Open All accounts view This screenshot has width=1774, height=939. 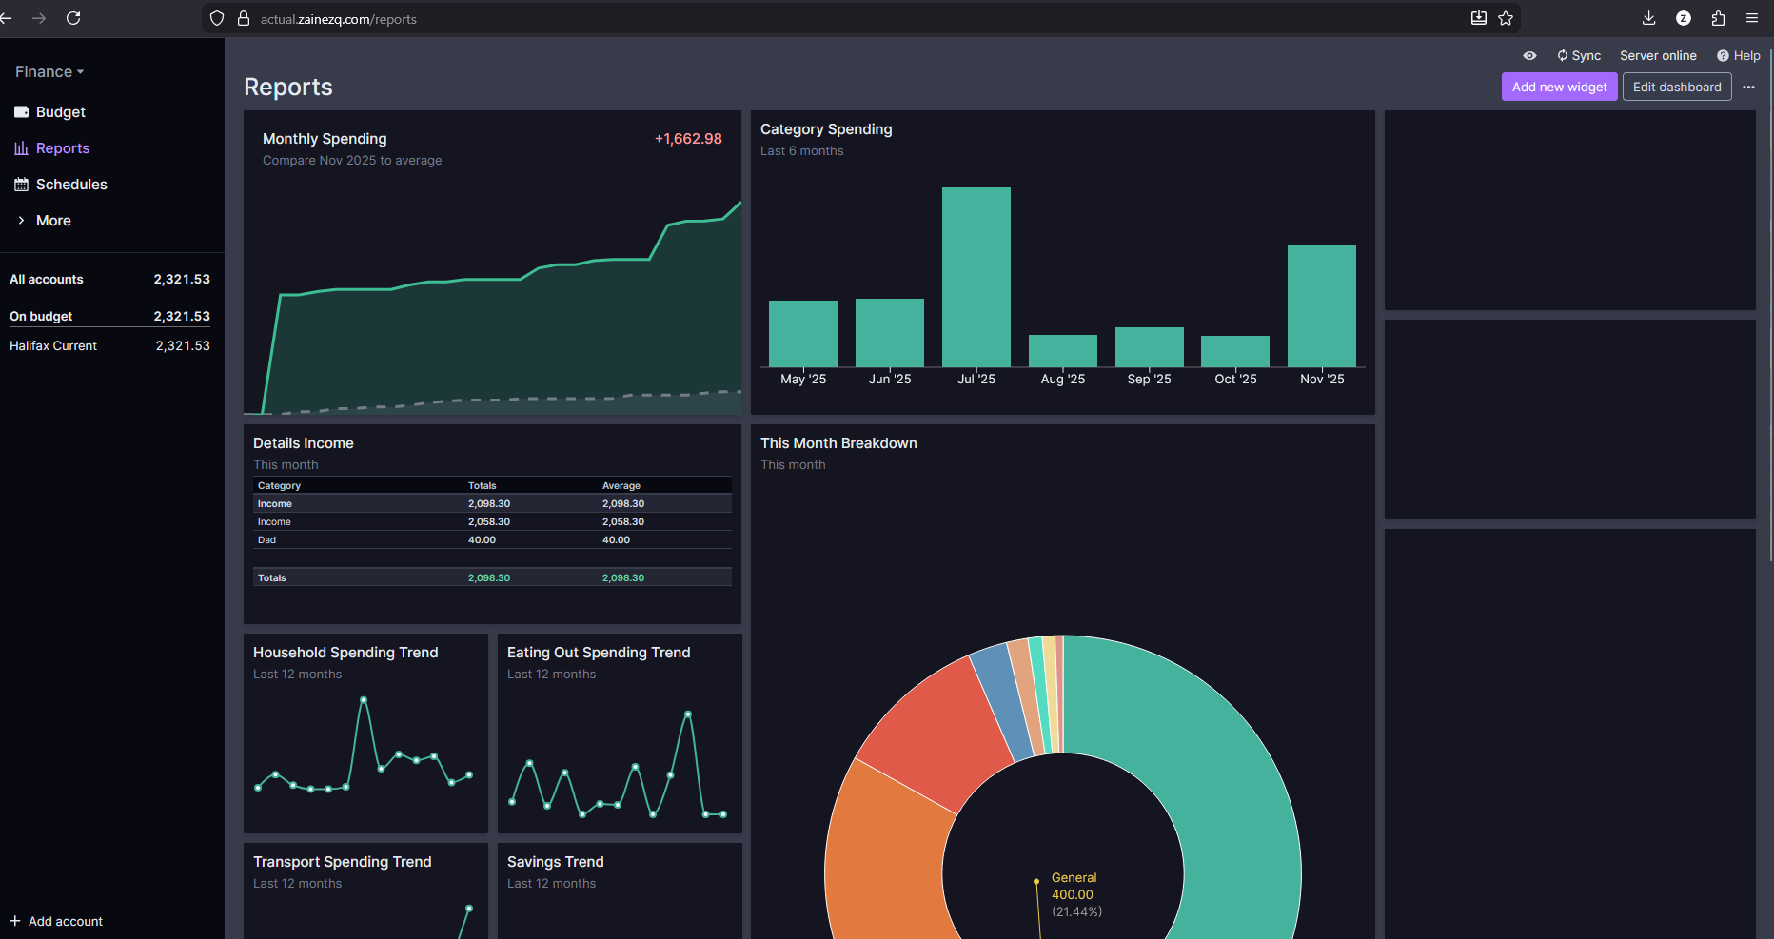point(110,280)
